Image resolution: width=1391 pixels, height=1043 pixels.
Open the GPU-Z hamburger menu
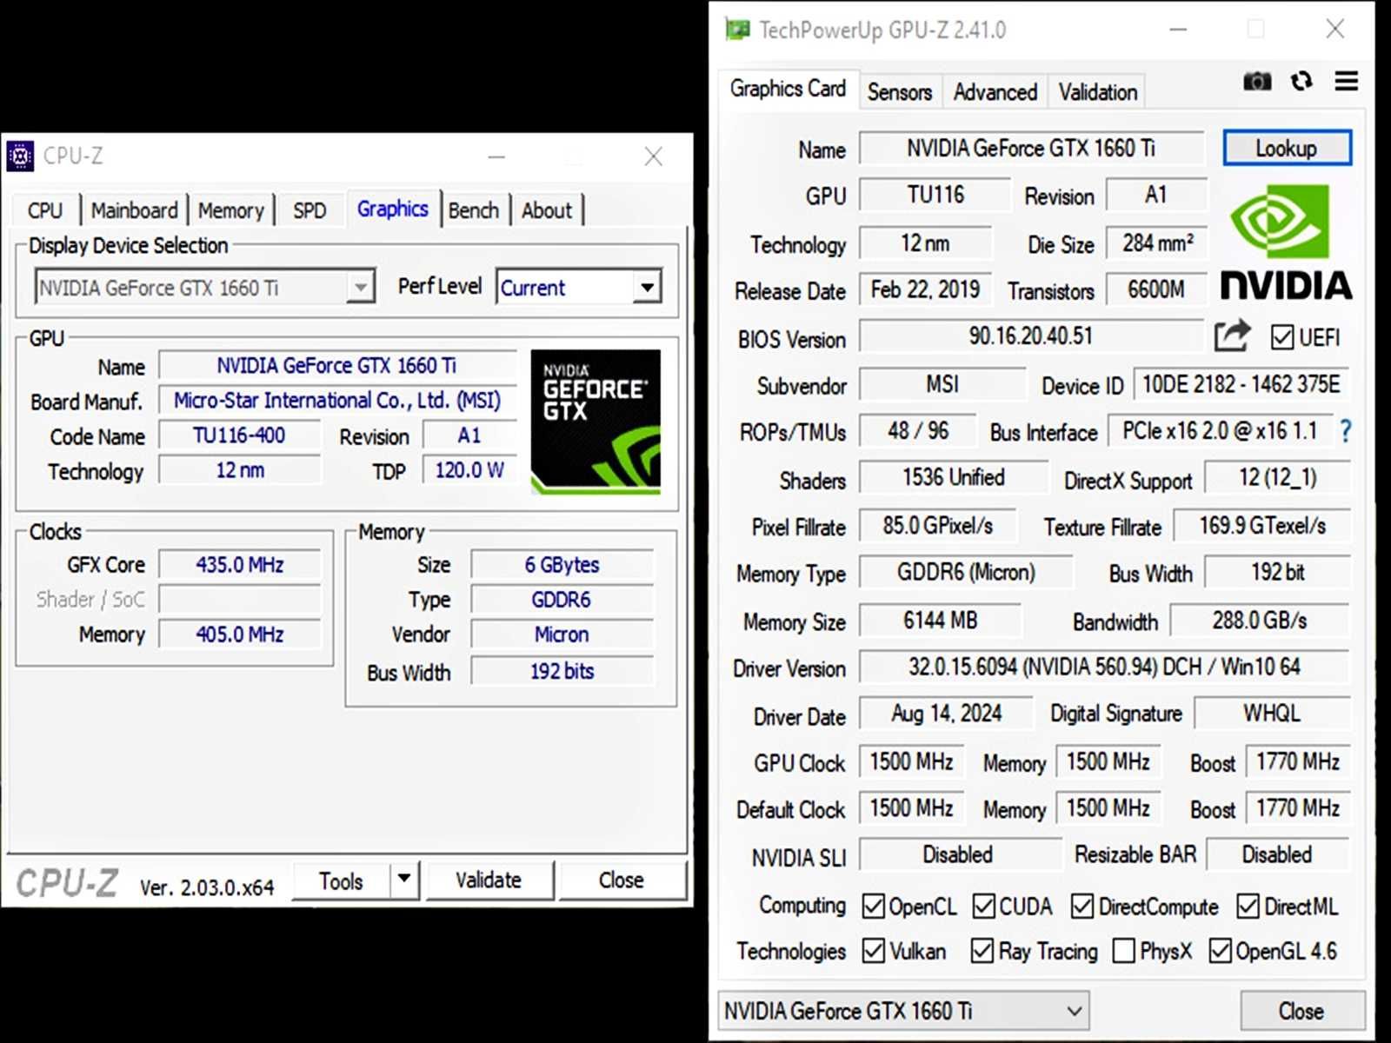(1347, 82)
